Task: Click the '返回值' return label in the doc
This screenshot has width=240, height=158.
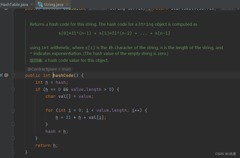Action: [36, 60]
